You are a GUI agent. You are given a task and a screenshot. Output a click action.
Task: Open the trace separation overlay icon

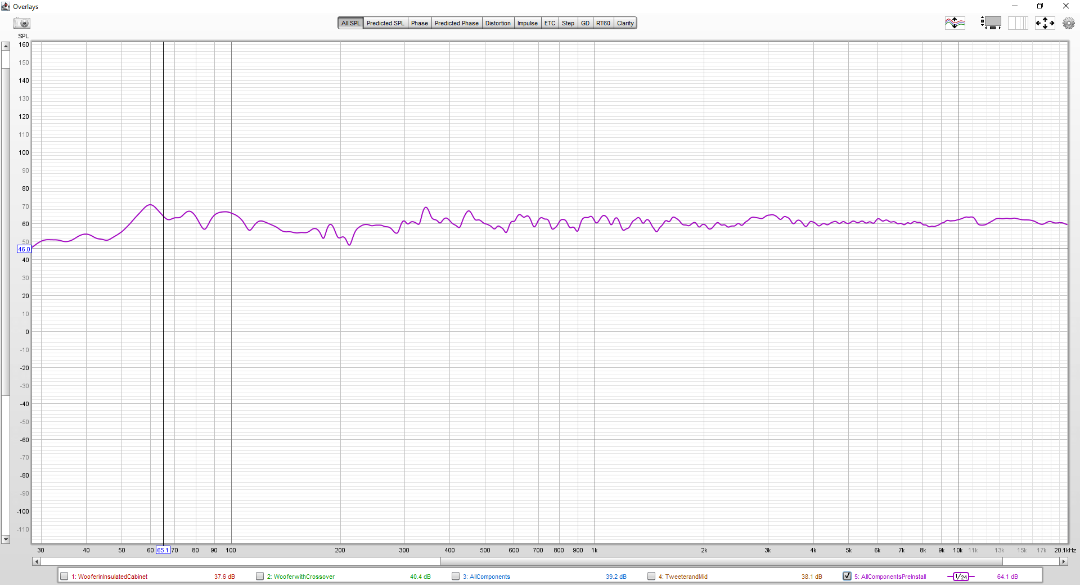tap(955, 23)
